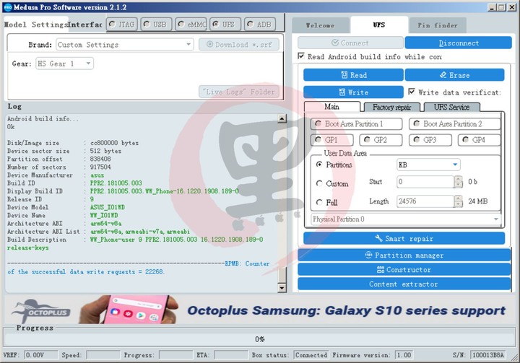
Task: Switch to the UFS tab
Action: click(x=379, y=25)
